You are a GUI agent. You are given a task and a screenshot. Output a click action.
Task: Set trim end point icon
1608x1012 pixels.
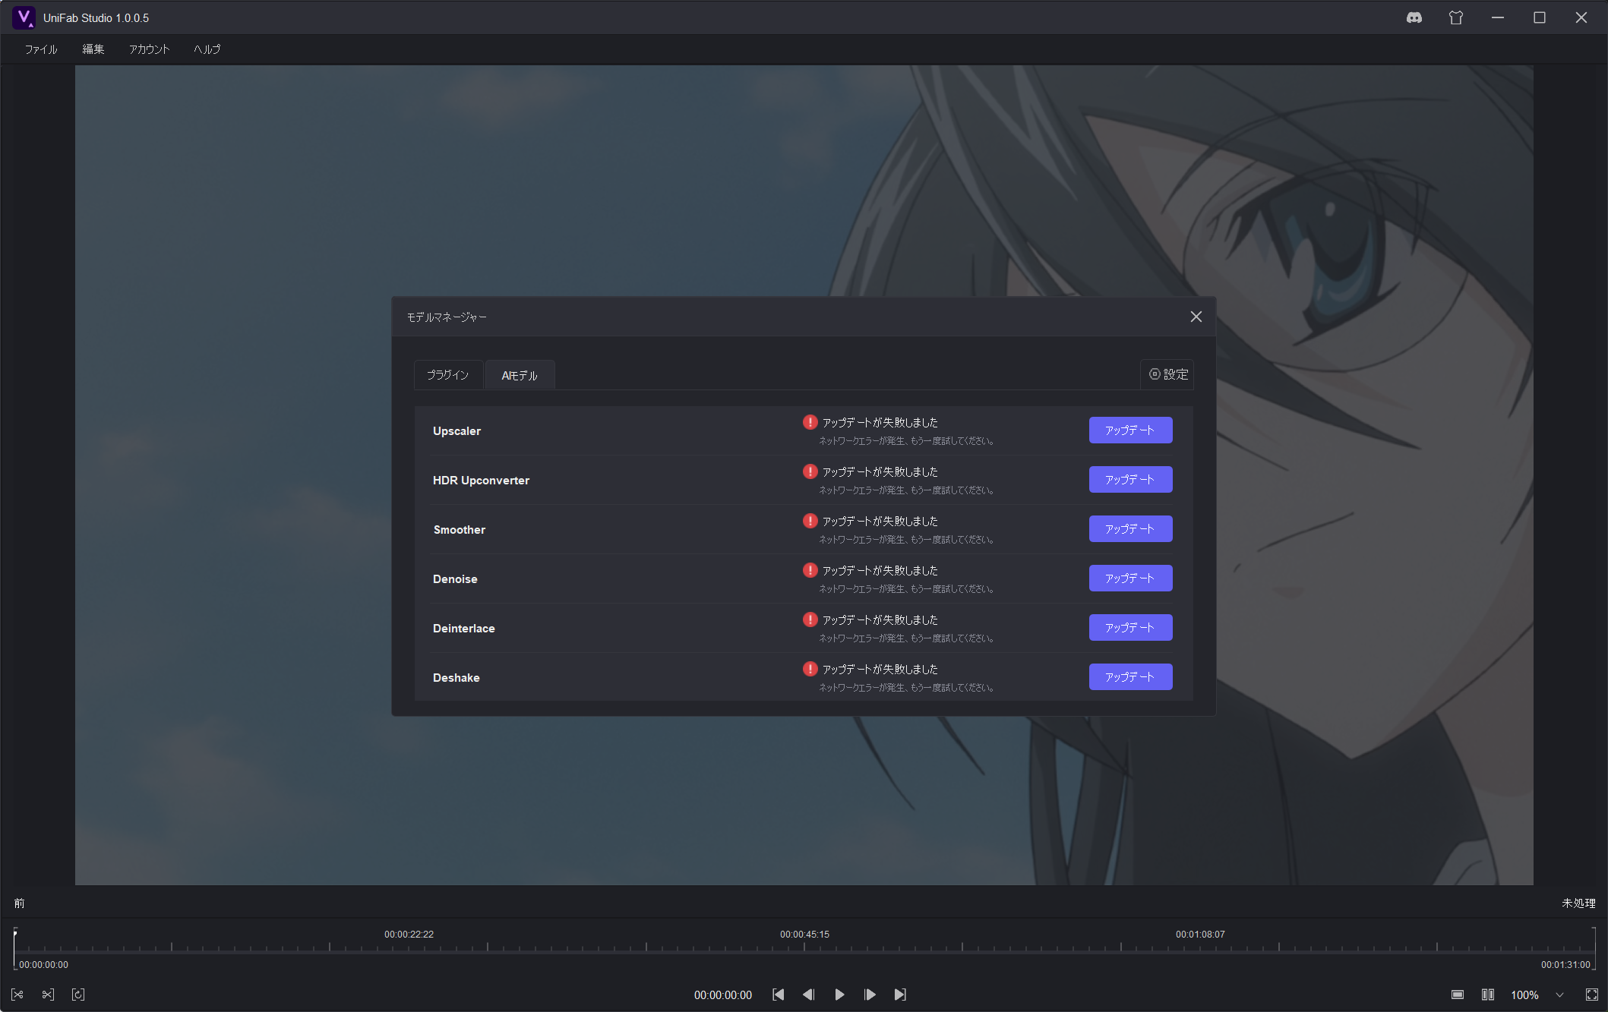pyautogui.click(x=48, y=995)
